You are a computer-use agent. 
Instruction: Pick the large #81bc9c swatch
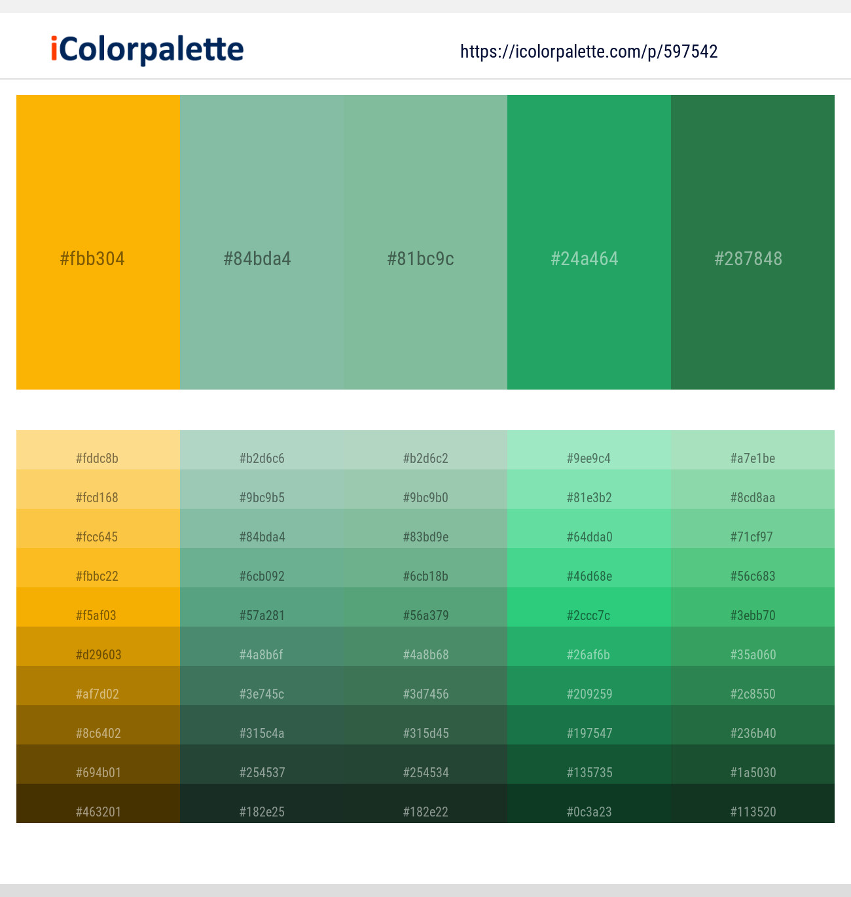click(x=425, y=242)
